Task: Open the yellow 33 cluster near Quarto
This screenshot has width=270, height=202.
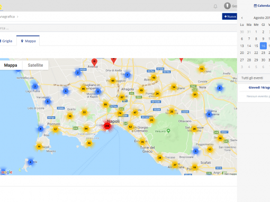Action: click(x=84, y=112)
